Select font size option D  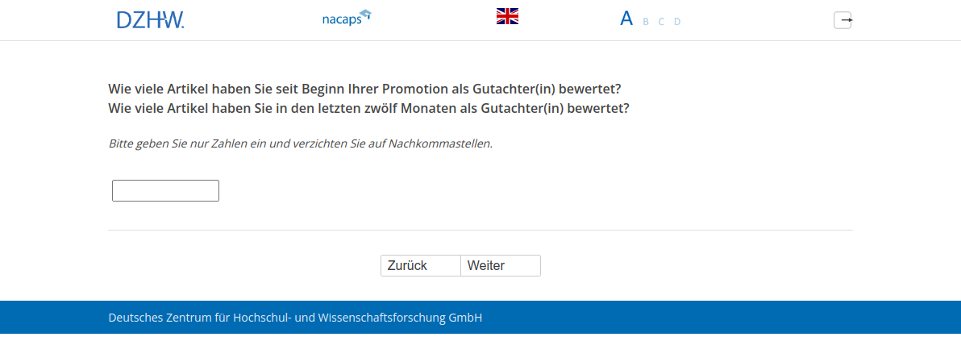tap(677, 22)
